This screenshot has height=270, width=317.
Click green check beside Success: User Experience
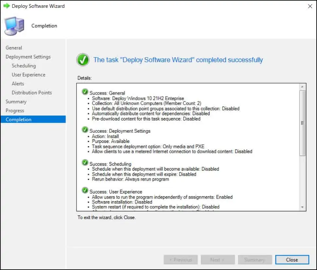pos(85,190)
